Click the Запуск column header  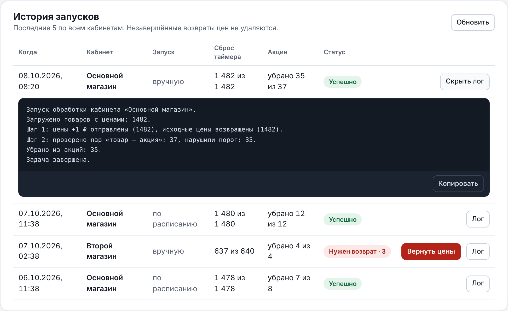(x=164, y=52)
